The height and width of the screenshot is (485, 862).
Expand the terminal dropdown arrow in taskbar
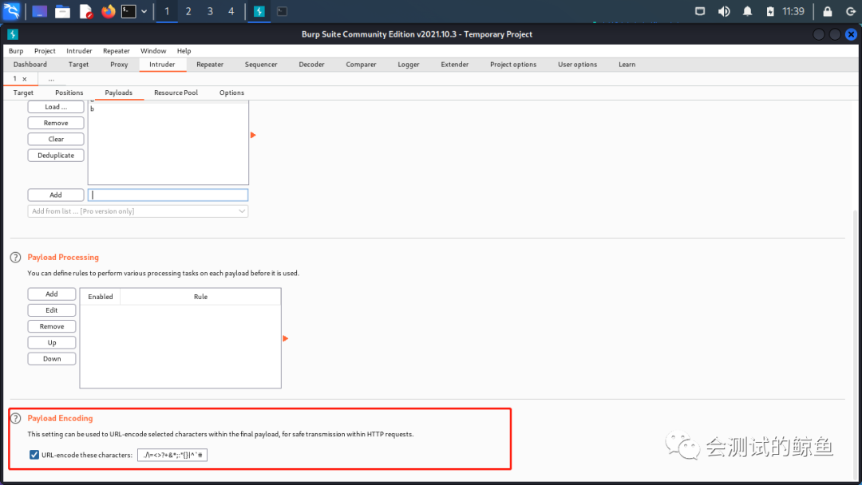point(144,11)
